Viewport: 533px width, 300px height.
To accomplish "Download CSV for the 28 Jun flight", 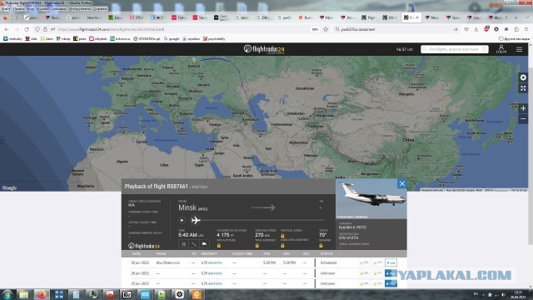I will [377, 273].
